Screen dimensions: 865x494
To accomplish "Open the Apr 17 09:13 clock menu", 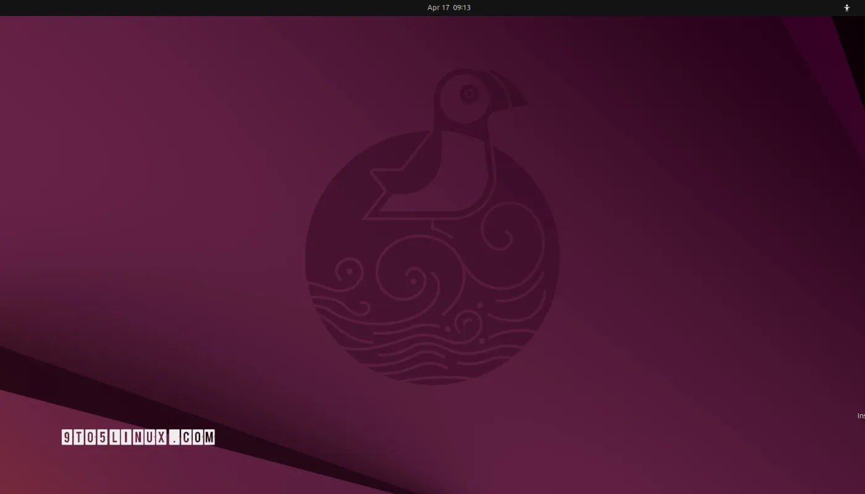I will (x=449, y=7).
